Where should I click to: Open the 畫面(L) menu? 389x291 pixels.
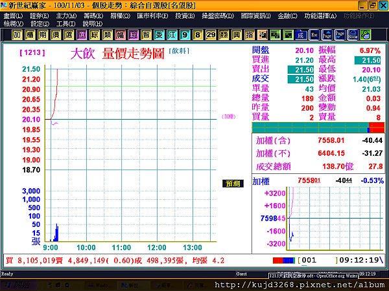[x=13, y=16]
